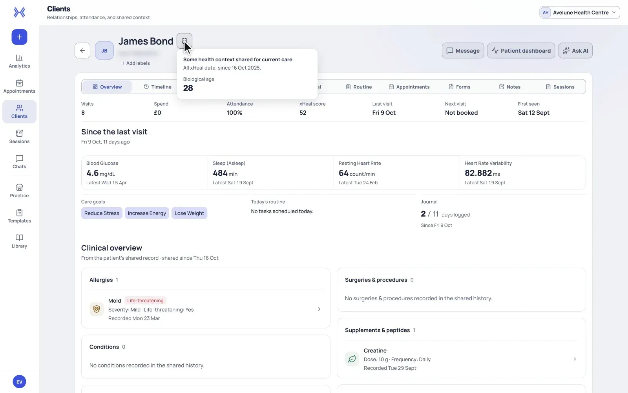Viewport: 628px width, 393px height.
Task: Open the Patient dashboard
Action: (x=521, y=51)
